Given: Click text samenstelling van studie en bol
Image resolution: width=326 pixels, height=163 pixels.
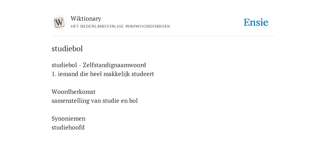Looking at the screenshot, I should click(x=95, y=101).
